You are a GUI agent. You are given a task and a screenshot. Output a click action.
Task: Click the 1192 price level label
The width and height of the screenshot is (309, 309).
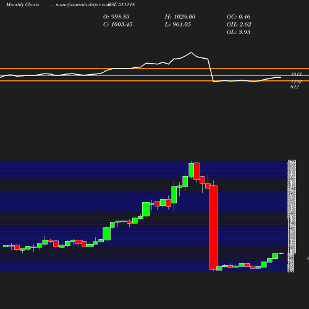coord(296,82)
